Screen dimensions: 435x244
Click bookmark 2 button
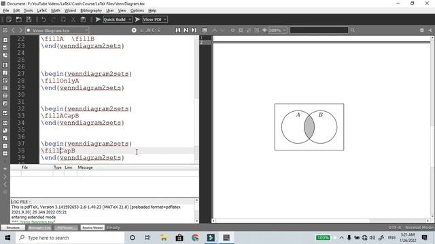tap(186, 30)
